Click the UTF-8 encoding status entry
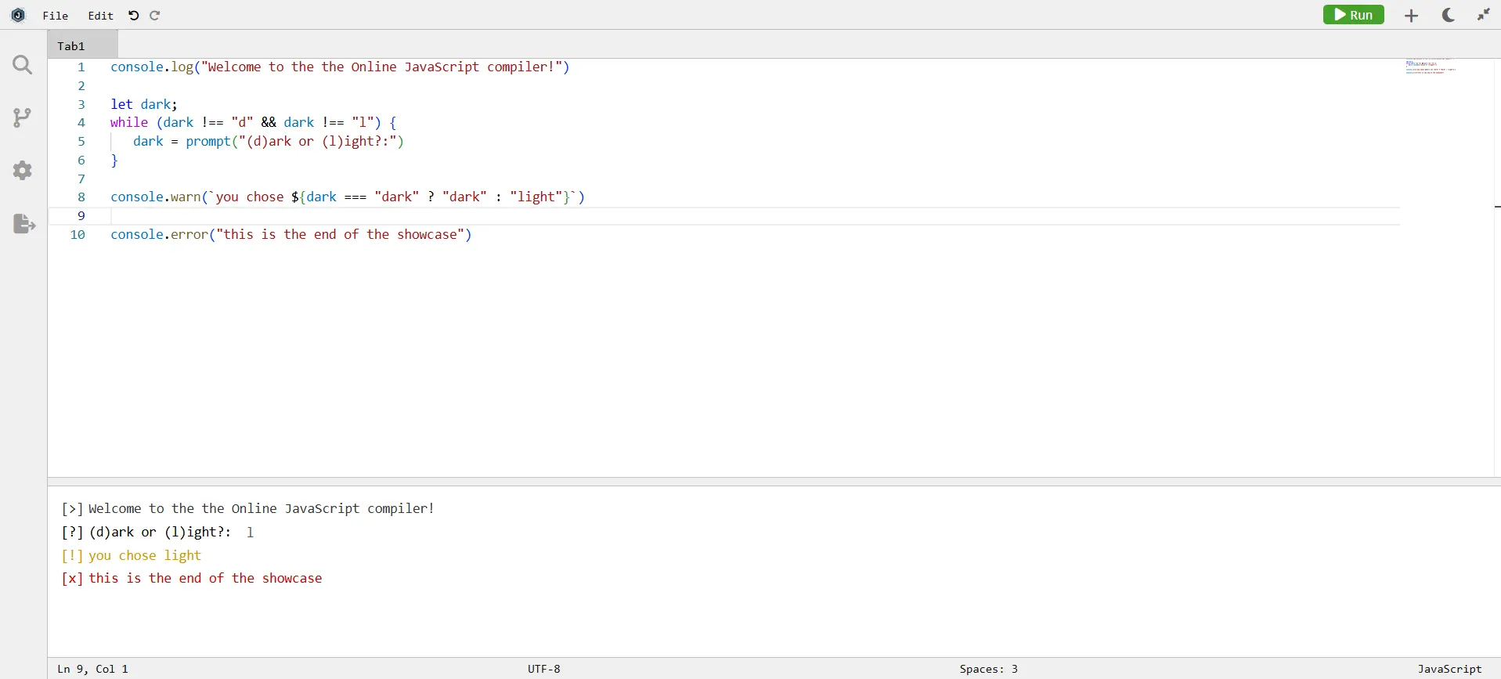 tap(544, 670)
